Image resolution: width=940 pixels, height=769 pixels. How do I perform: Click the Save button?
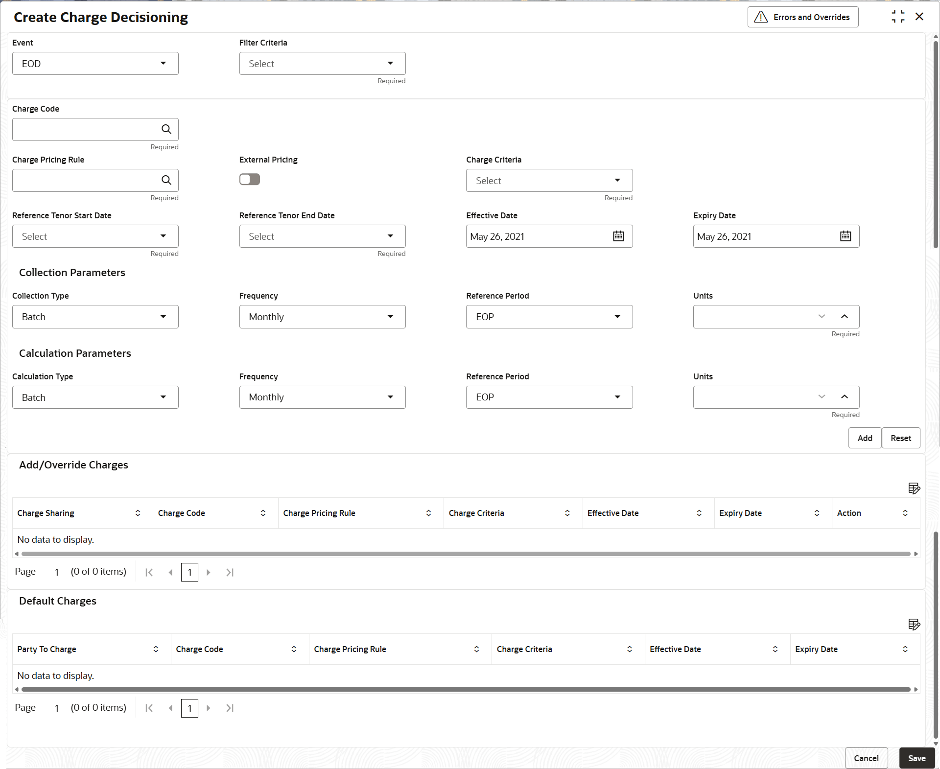pos(916,758)
